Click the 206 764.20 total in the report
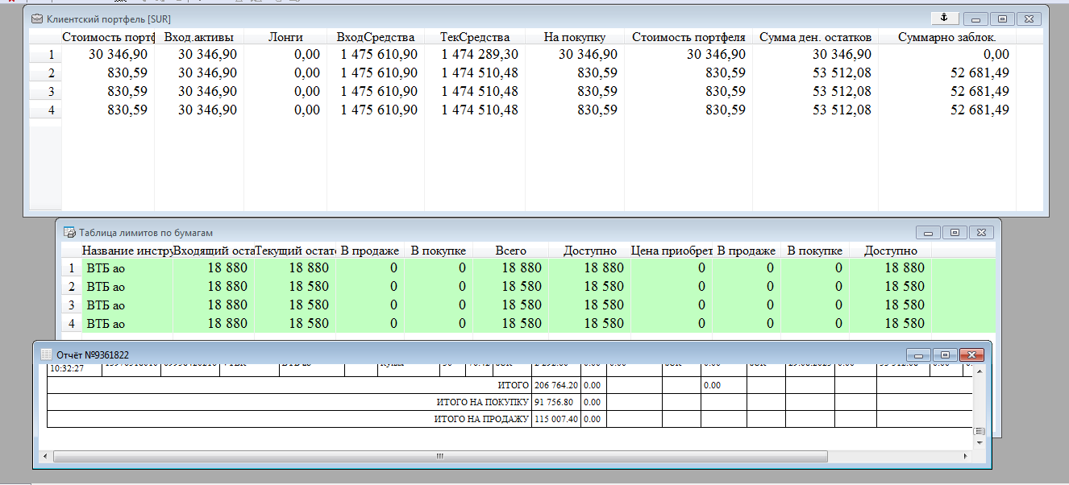The height and width of the screenshot is (485, 1069). (x=555, y=385)
